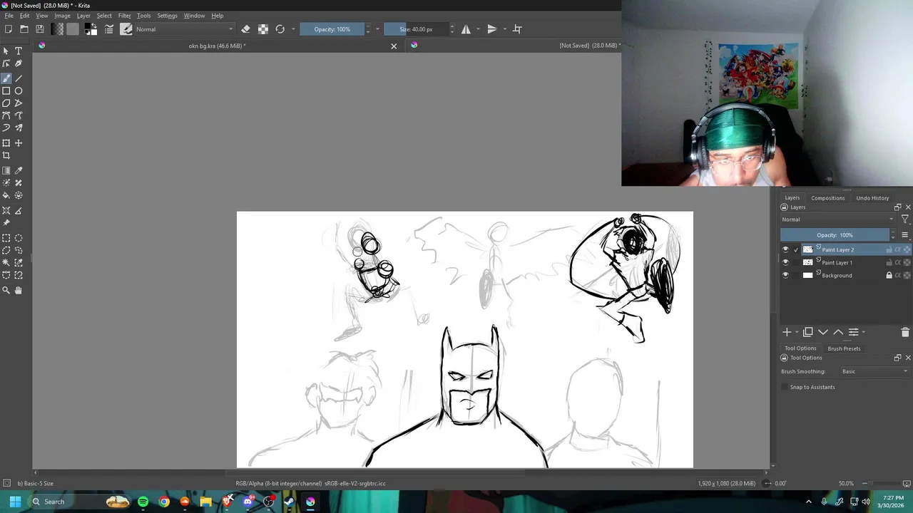Select the Pan hand tool

pyautogui.click(x=19, y=291)
